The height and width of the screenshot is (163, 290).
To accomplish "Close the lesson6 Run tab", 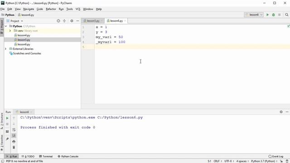I will point(31,112).
